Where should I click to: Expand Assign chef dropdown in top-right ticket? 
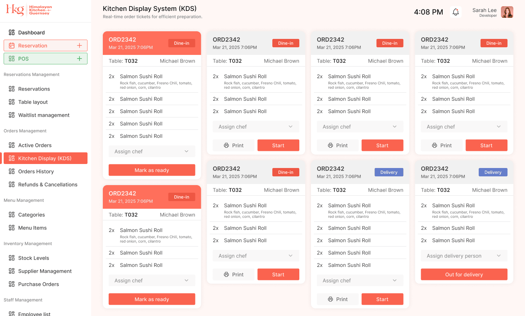tap(464, 127)
